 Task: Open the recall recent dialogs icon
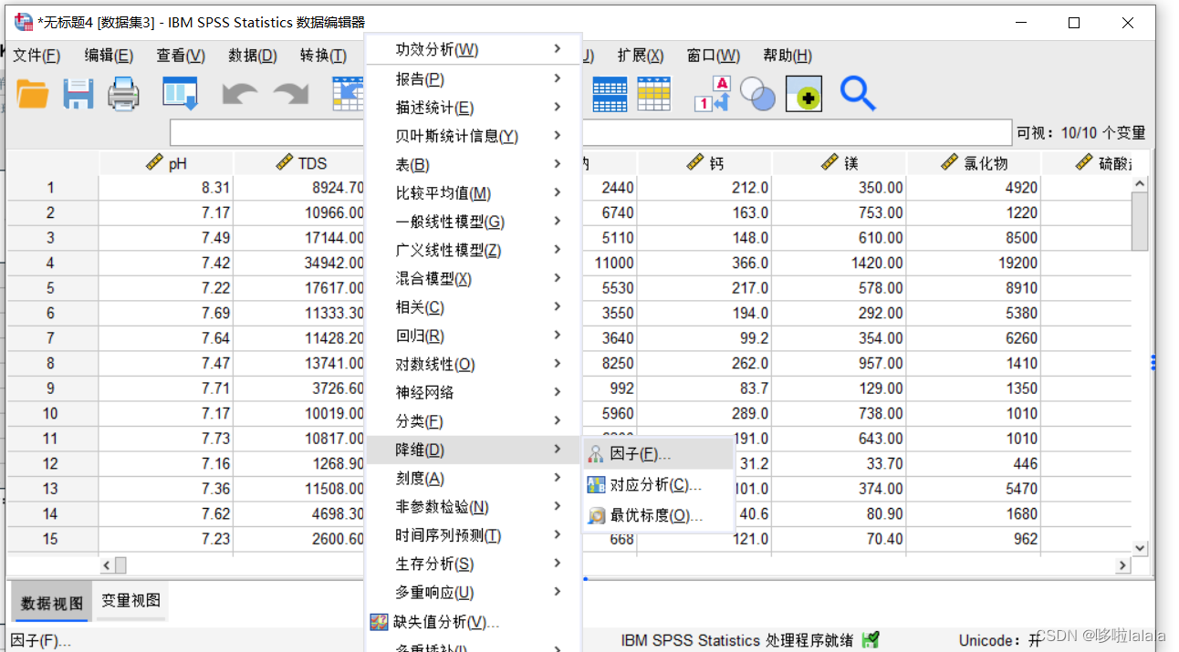[180, 93]
